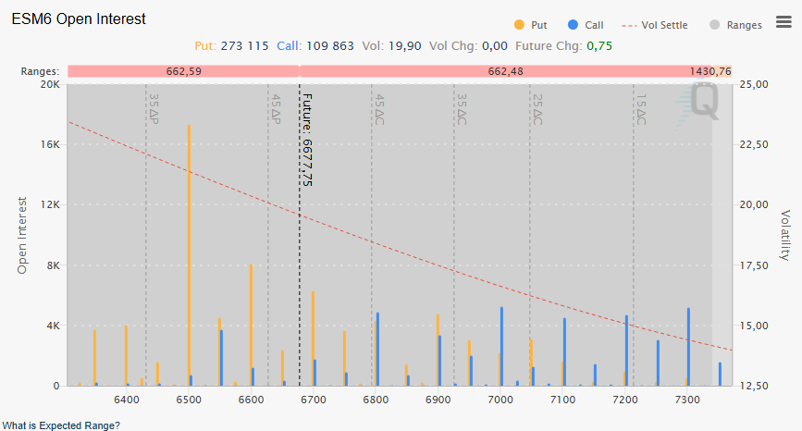The height and width of the screenshot is (431, 802).
Task: Click the Q watermark logo
Action: pyautogui.click(x=702, y=103)
